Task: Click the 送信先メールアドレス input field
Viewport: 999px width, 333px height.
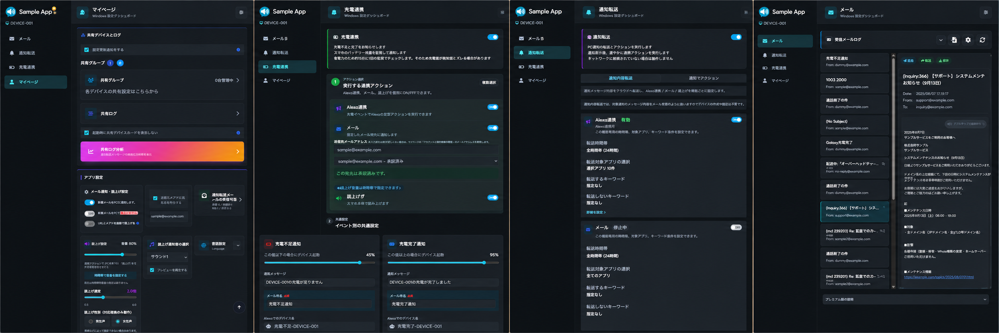Action: (417, 150)
